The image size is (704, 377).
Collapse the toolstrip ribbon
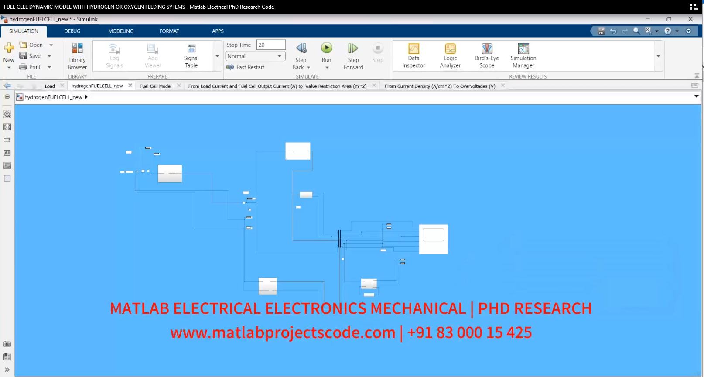(697, 76)
